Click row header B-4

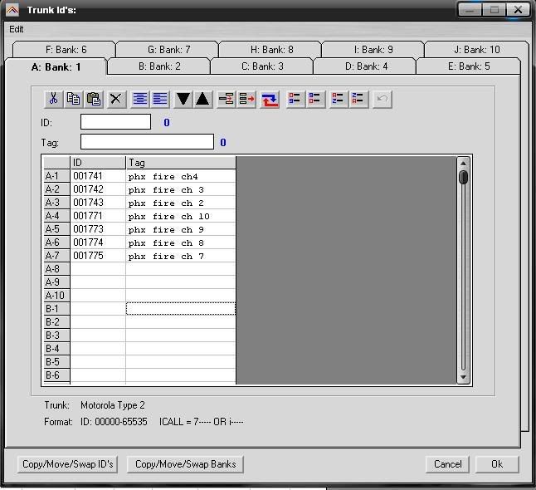[x=56, y=349]
